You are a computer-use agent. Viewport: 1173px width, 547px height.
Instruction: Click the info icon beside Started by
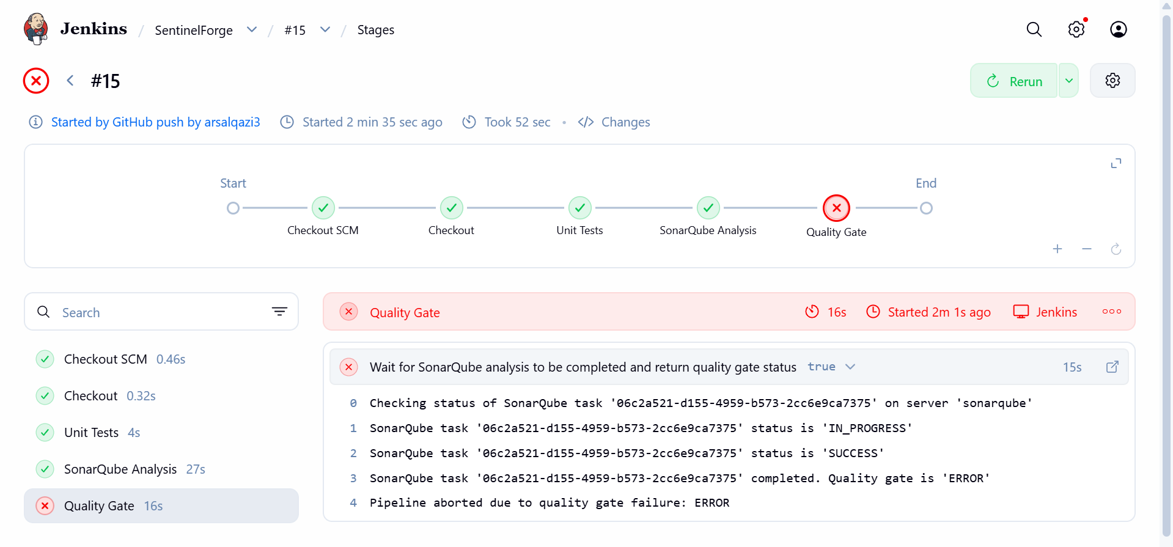click(36, 122)
